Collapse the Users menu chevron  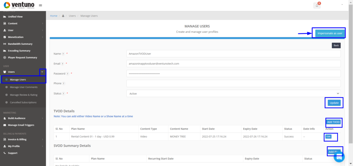tap(42, 72)
